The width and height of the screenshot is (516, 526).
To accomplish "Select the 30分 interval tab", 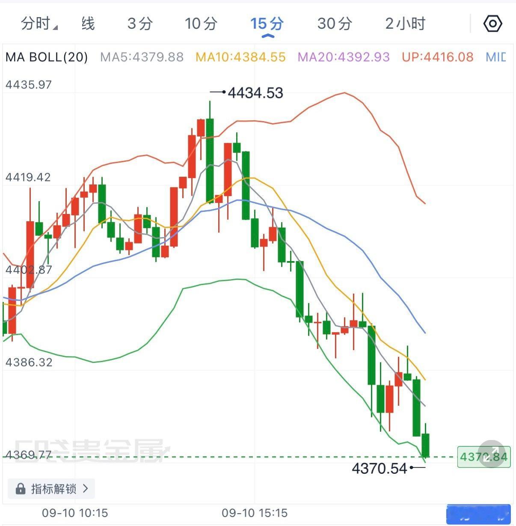I will tap(335, 24).
